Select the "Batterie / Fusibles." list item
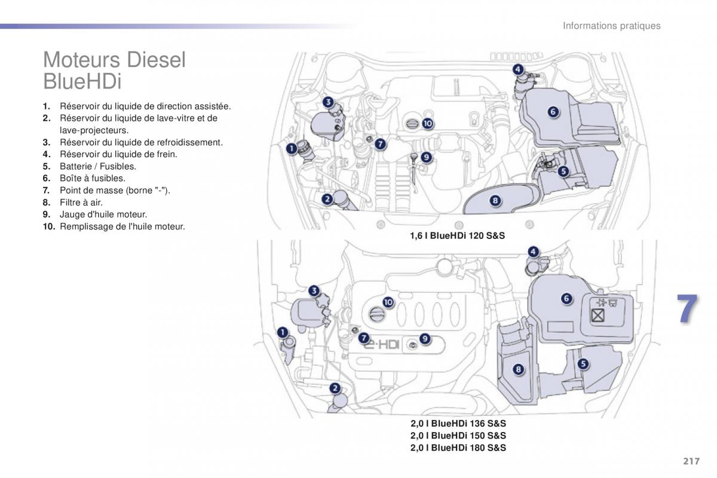Viewport: 717px width, 478px height. [x=90, y=166]
